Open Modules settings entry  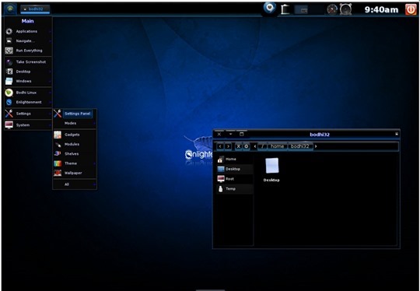[75, 144]
